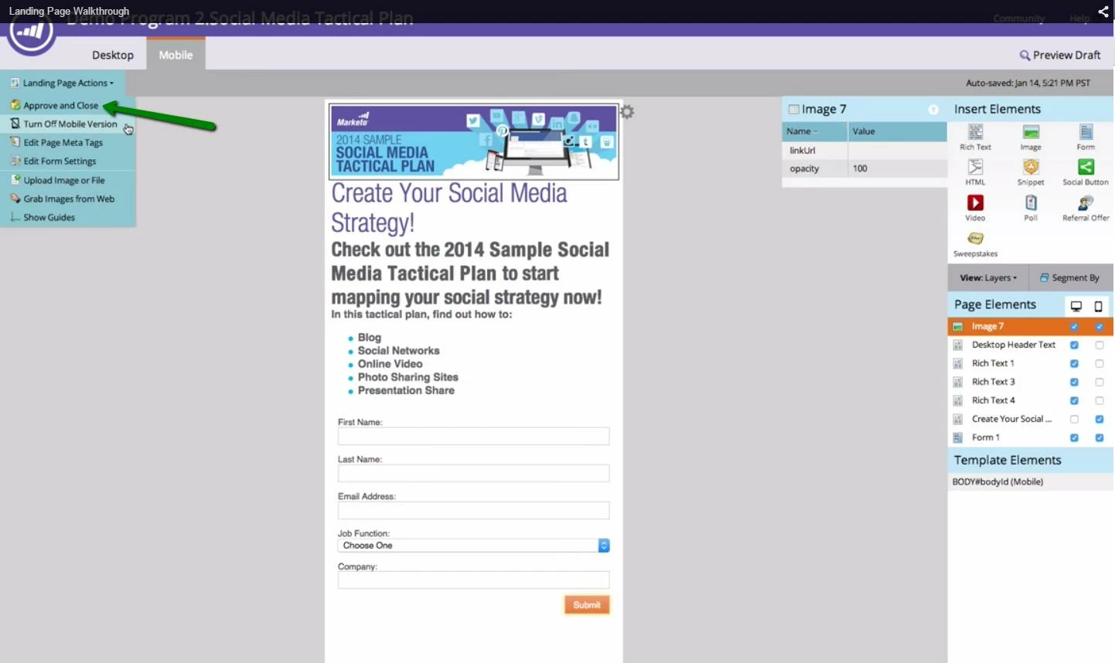Image resolution: width=1115 pixels, height=663 pixels.
Task: Enable desktop checkbox for Create Your Social
Action: click(1074, 419)
